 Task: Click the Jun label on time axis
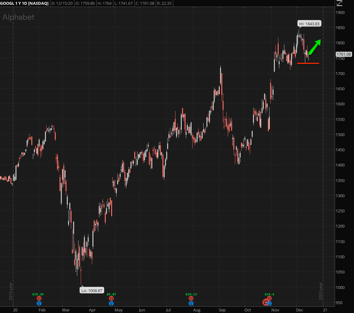point(142,310)
